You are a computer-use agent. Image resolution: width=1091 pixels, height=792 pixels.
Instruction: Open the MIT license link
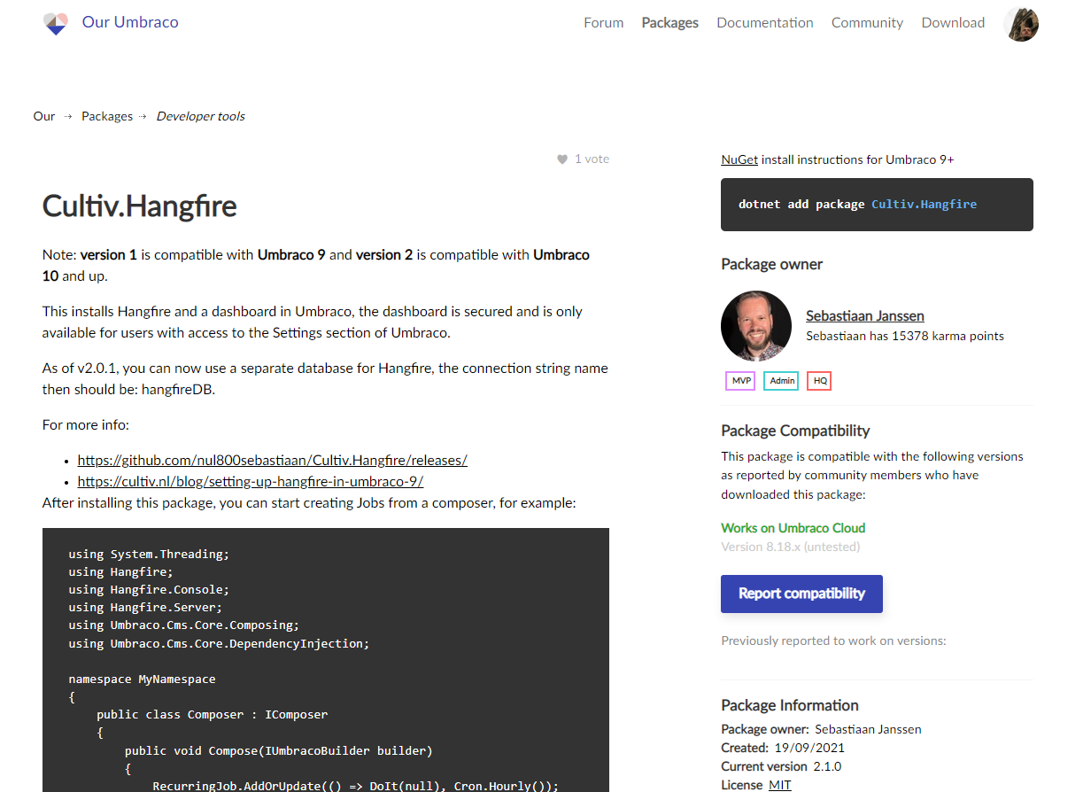[x=779, y=785]
